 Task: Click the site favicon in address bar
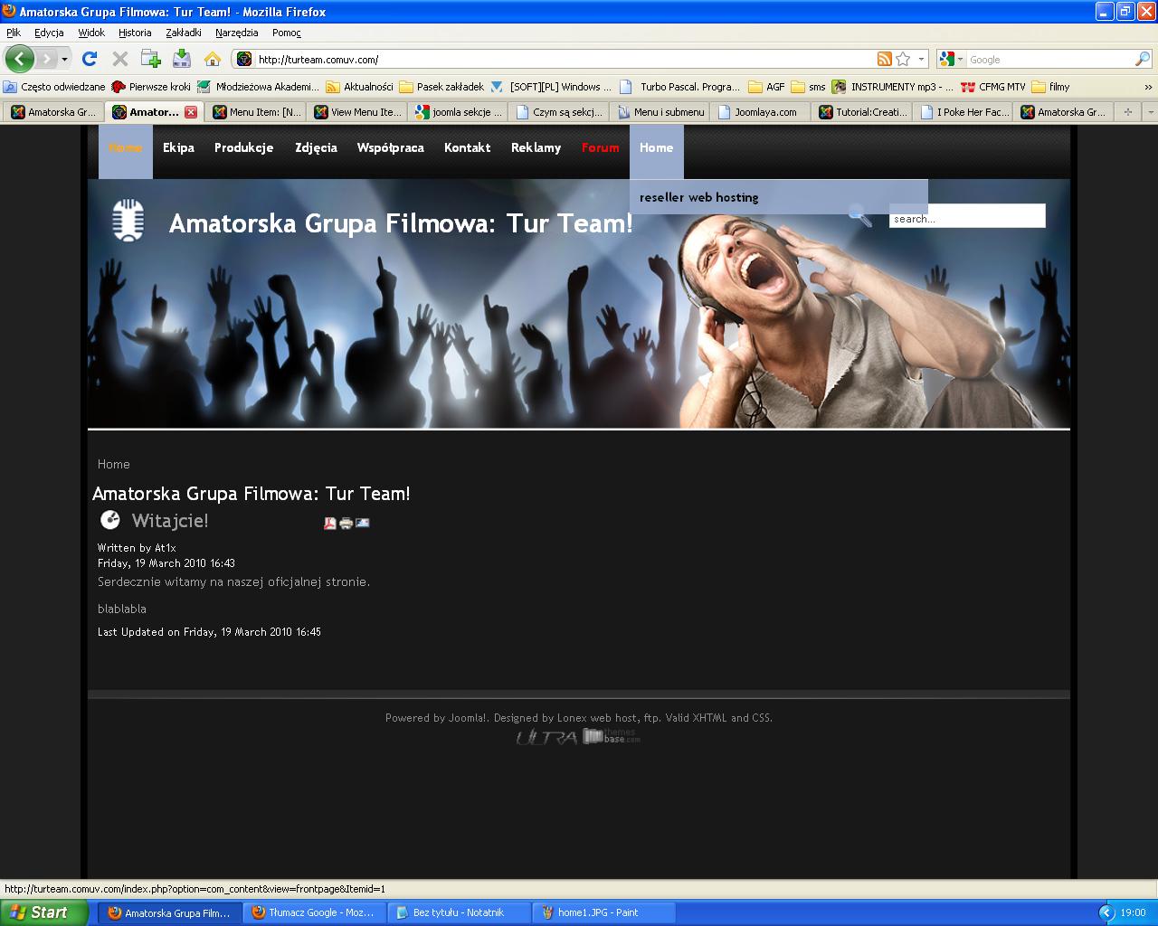[x=244, y=59]
